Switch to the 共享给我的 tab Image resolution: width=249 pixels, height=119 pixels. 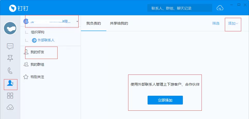coord(119,24)
